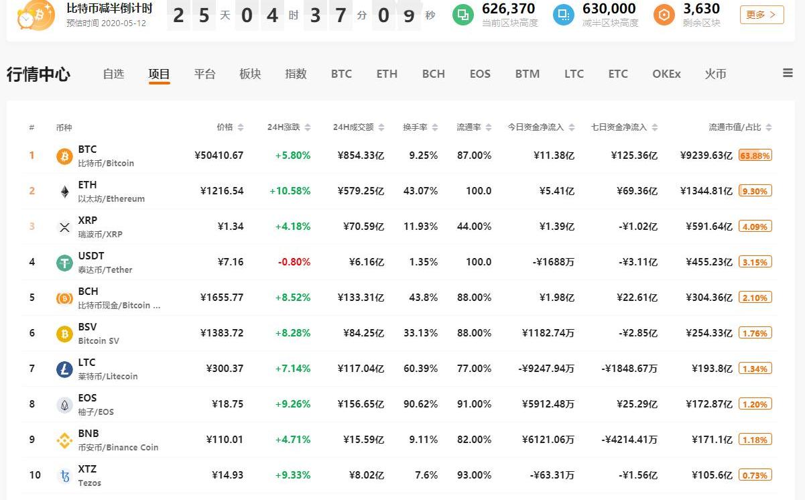Click the BTC Bitcoin coin logo
This screenshot has height=500, width=805.
coord(64,156)
